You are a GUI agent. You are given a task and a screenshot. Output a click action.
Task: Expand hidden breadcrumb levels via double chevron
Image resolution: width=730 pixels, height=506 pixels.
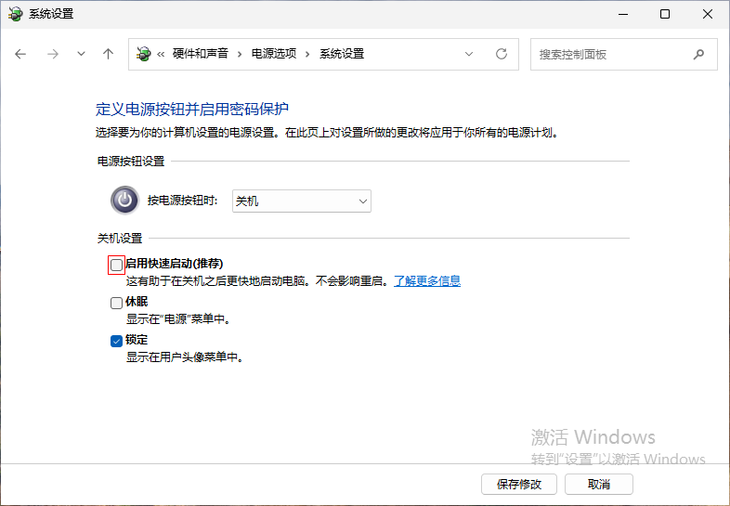pyautogui.click(x=161, y=55)
